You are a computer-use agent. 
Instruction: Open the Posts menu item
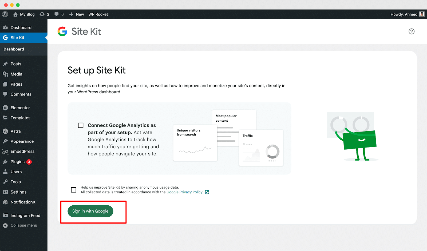tap(16, 64)
